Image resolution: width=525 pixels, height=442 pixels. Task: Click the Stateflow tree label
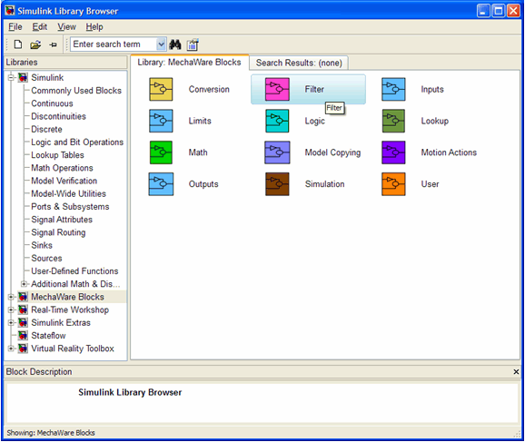coord(48,336)
